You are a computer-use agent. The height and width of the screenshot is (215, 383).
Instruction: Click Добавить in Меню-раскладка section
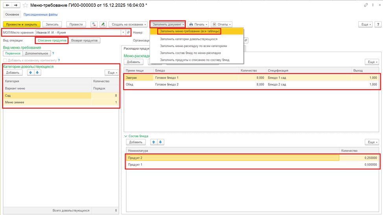[x=133, y=62]
